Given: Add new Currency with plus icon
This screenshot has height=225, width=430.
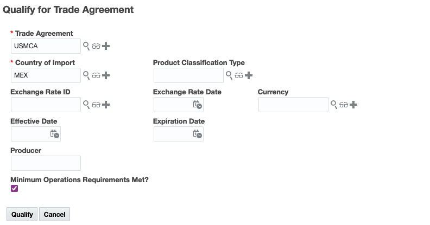Looking at the screenshot, I should pos(353,105).
